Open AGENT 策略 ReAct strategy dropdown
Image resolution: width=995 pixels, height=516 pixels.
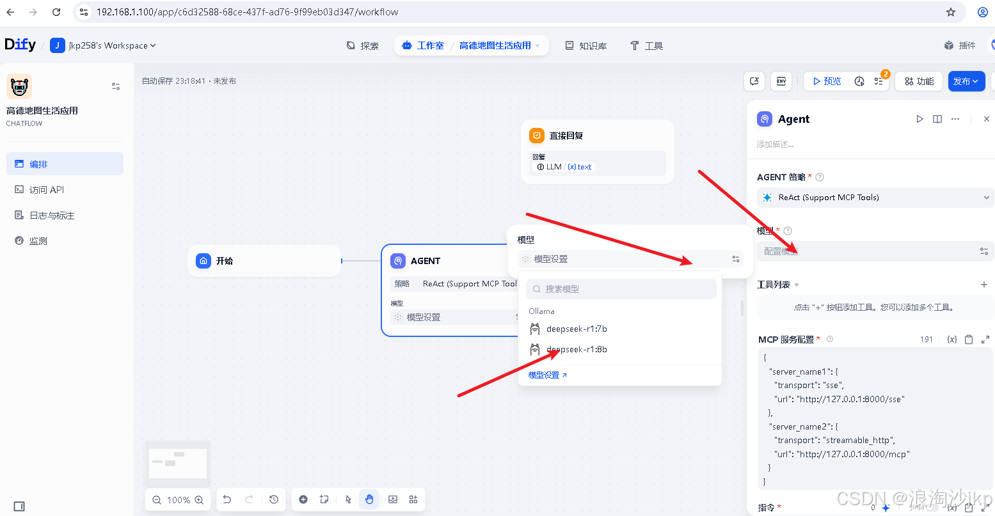[875, 198]
